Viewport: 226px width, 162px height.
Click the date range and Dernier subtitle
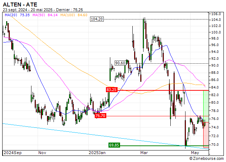coord(43,10)
